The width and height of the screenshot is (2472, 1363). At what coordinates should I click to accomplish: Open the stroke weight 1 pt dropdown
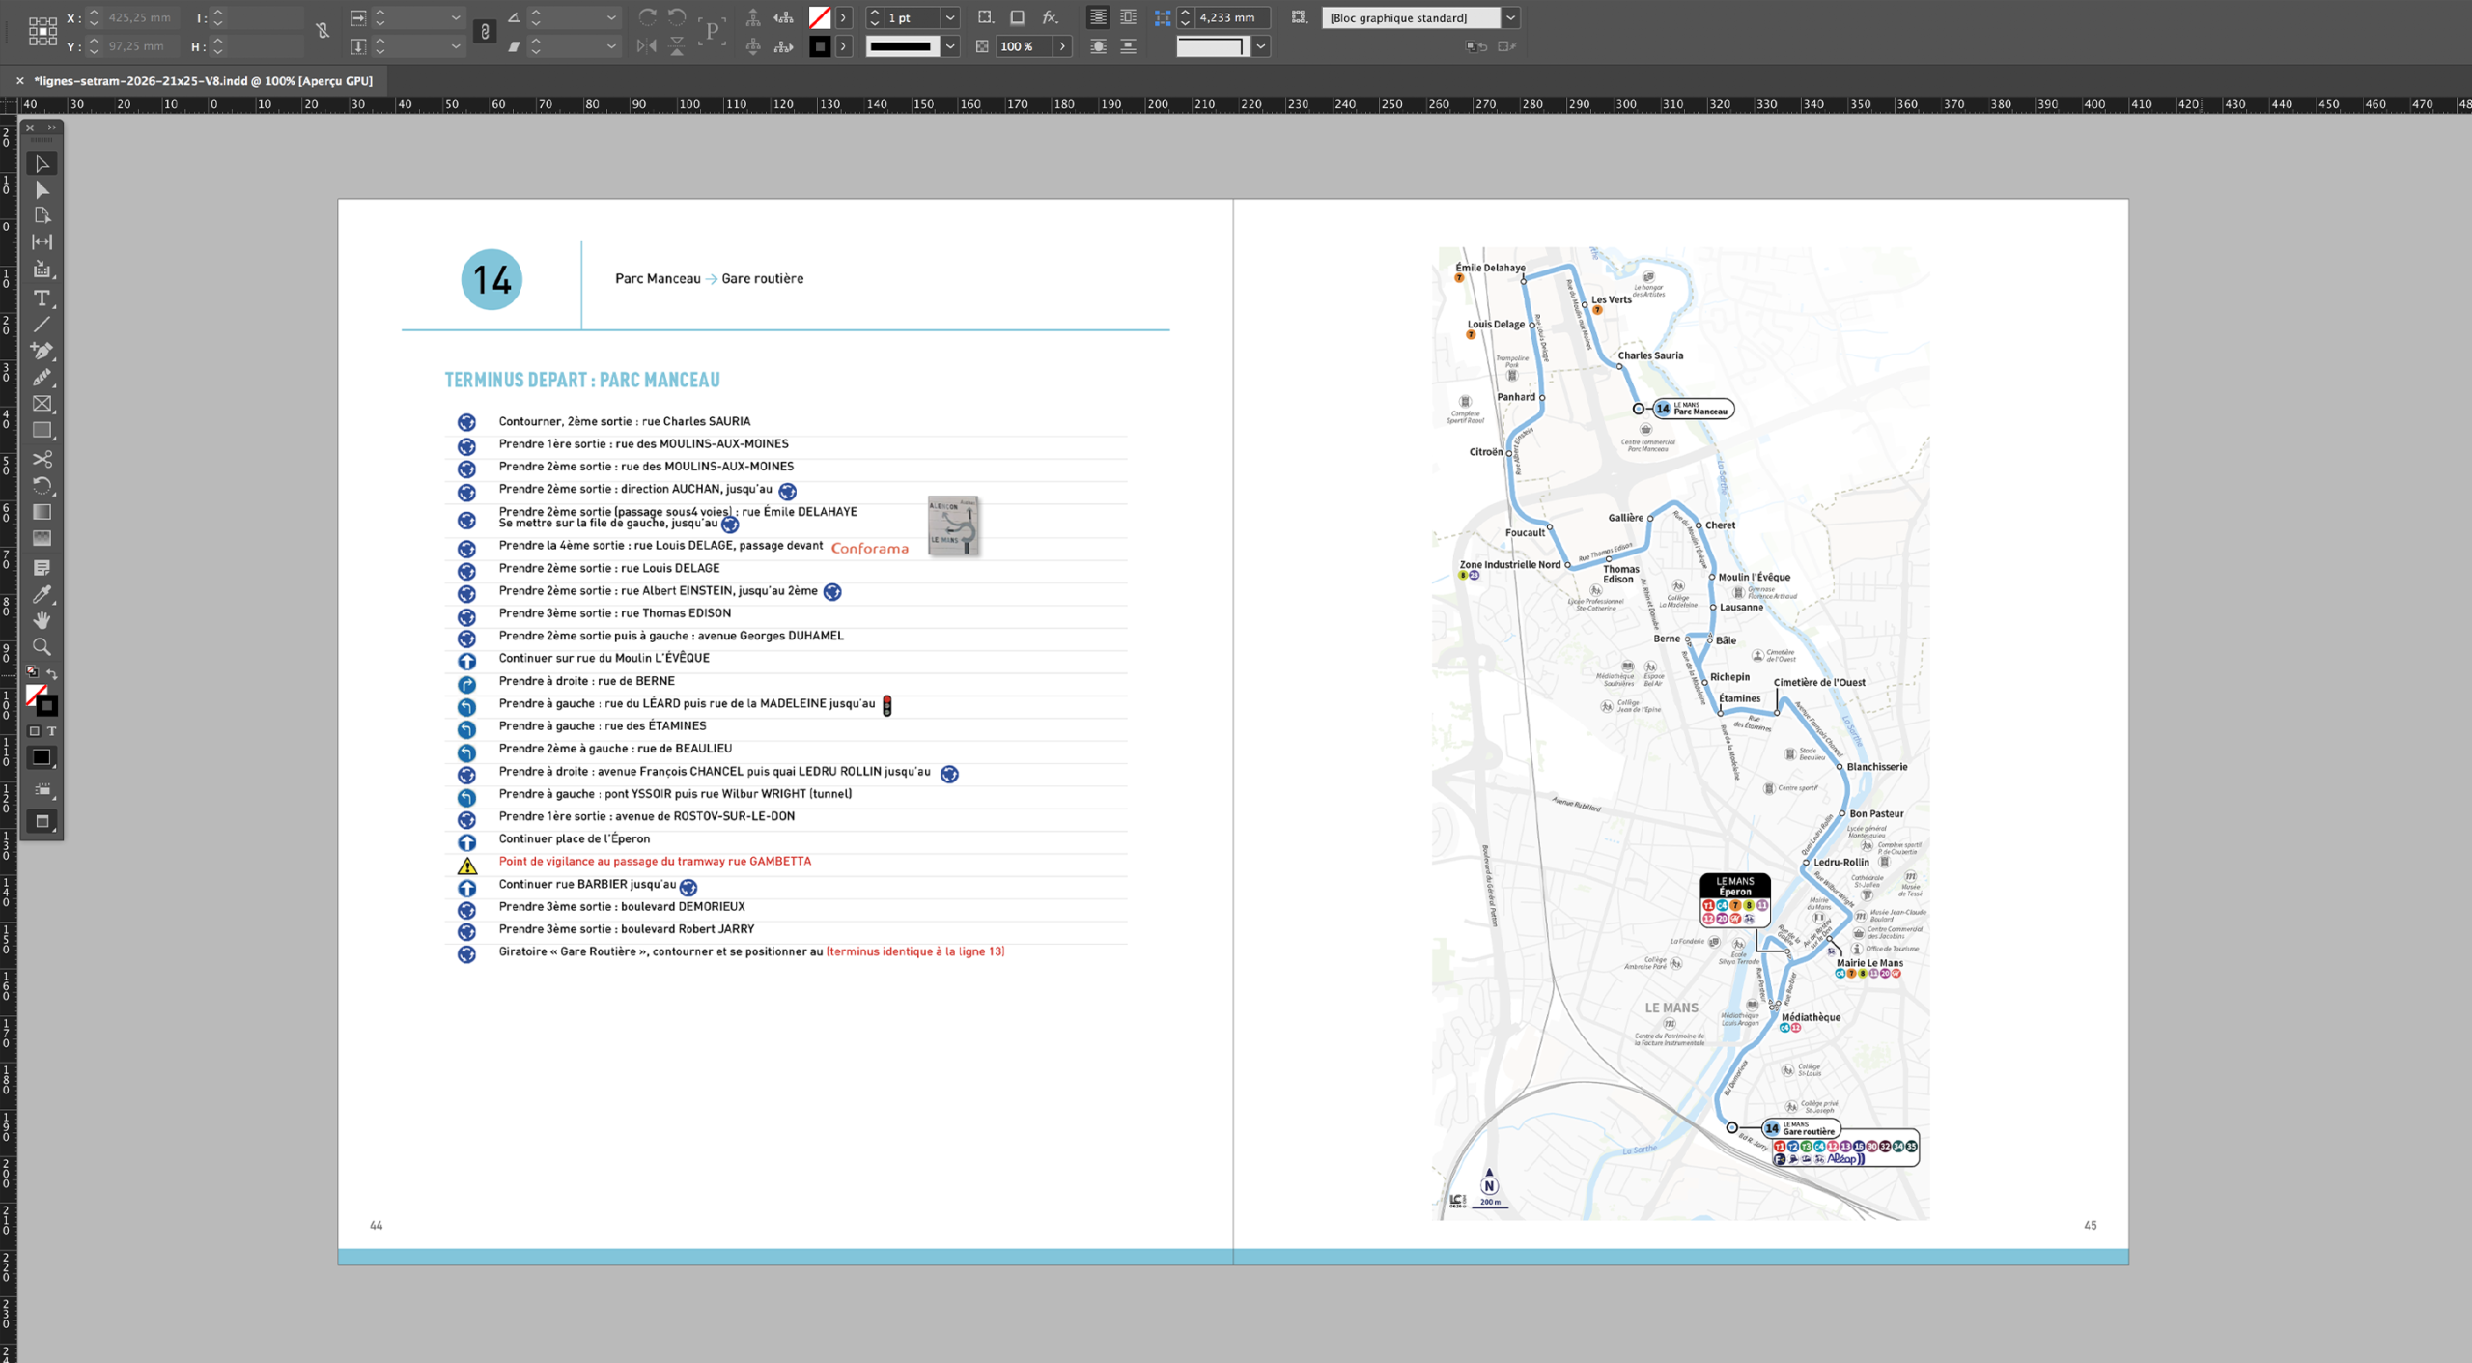(950, 17)
